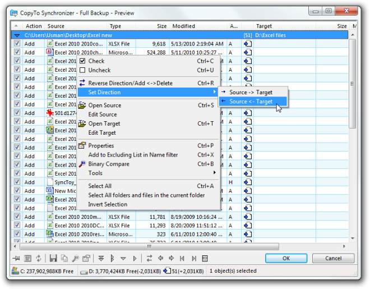Click the horizontal scrollbar right arrow

(344, 246)
